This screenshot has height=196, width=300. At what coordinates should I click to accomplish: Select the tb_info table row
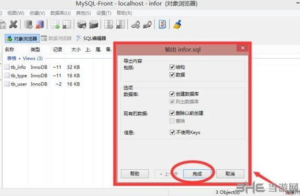coord(42,67)
